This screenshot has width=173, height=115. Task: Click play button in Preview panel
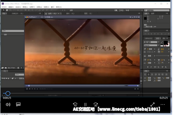click(x=151, y=34)
